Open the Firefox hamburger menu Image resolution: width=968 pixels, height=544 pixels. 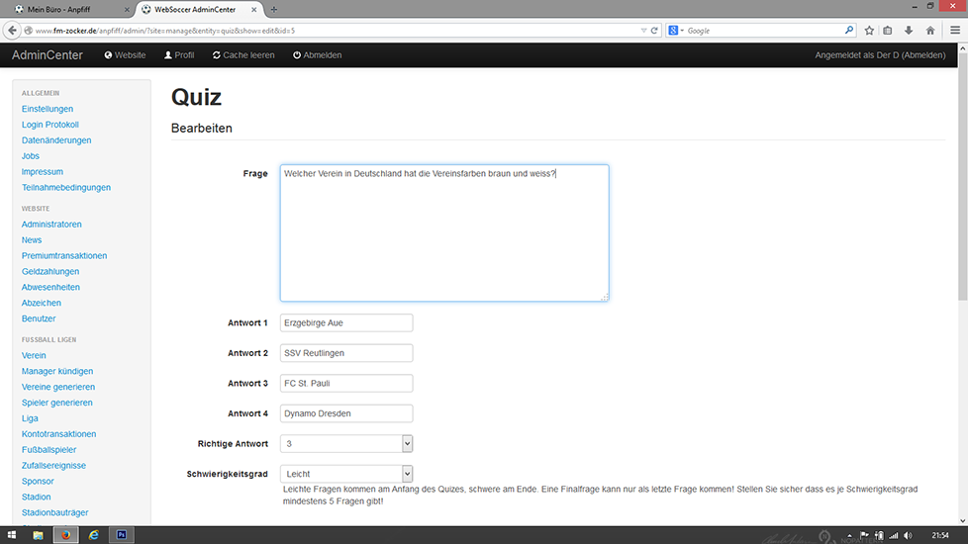955,31
